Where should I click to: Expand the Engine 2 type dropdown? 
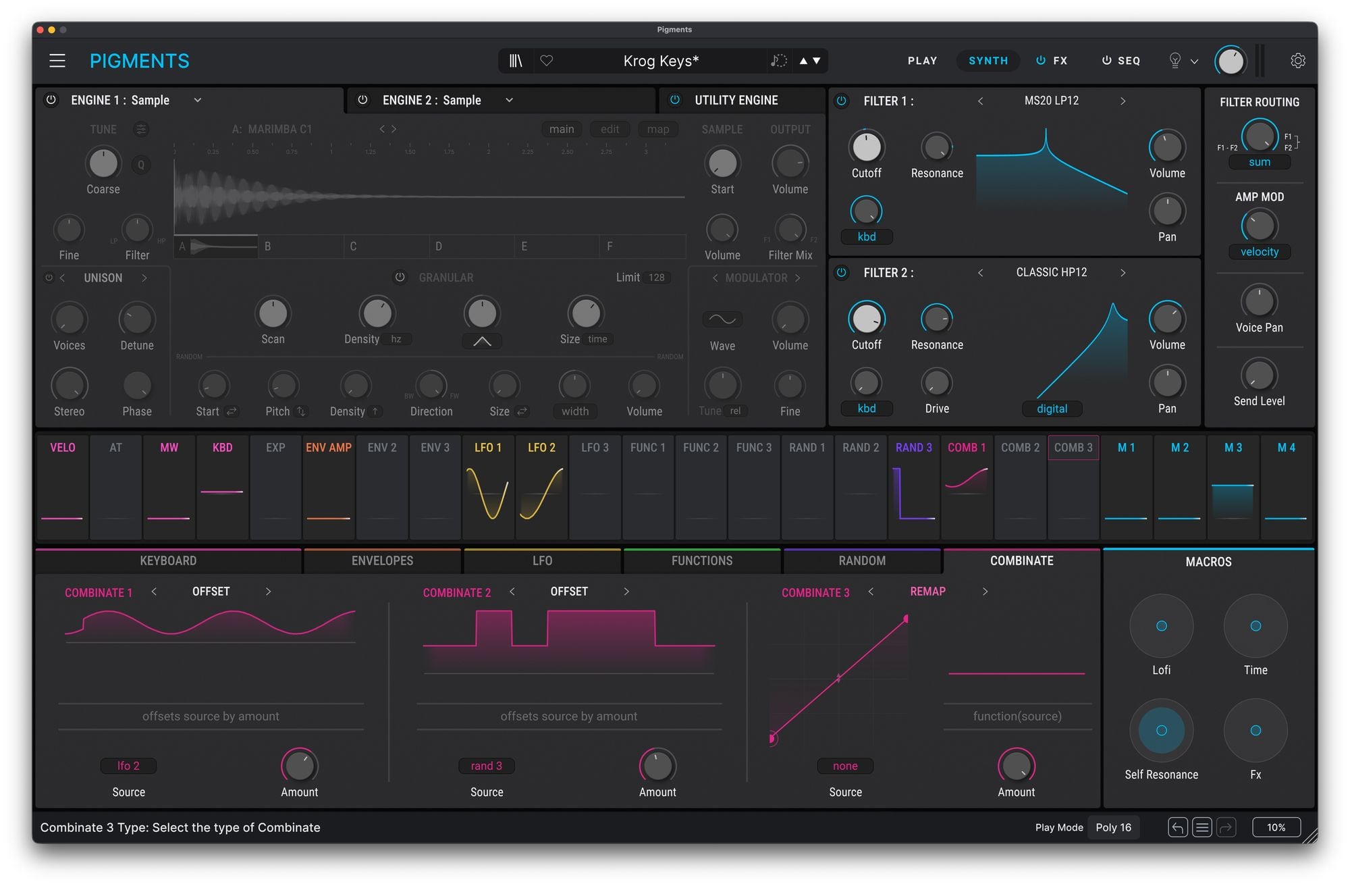pos(510,100)
